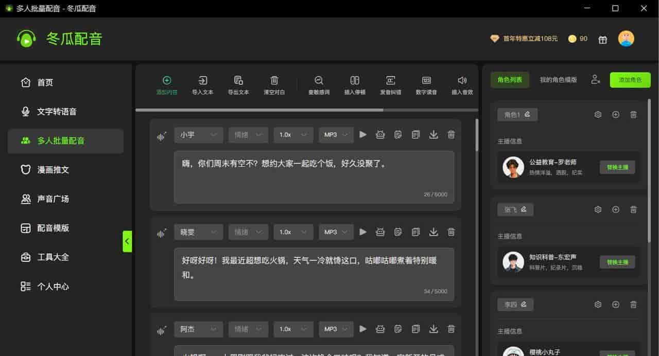This screenshot has height=356, width=659.
Task: Click waveform icon beside 小宇 dropdown
Action: click(x=162, y=136)
